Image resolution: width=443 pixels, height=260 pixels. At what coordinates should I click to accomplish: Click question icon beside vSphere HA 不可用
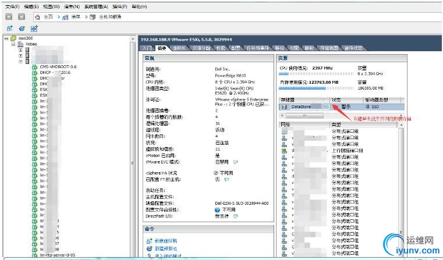216,173
